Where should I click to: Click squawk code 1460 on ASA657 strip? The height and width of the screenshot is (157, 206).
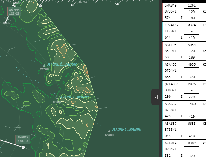pyautogui.click(x=192, y=104)
